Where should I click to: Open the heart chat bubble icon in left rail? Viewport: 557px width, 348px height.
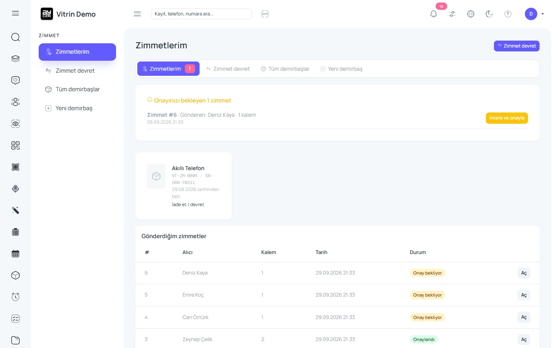(x=15, y=80)
